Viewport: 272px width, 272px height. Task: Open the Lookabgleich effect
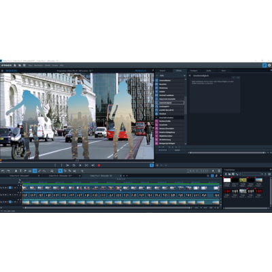click(x=169, y=106)
